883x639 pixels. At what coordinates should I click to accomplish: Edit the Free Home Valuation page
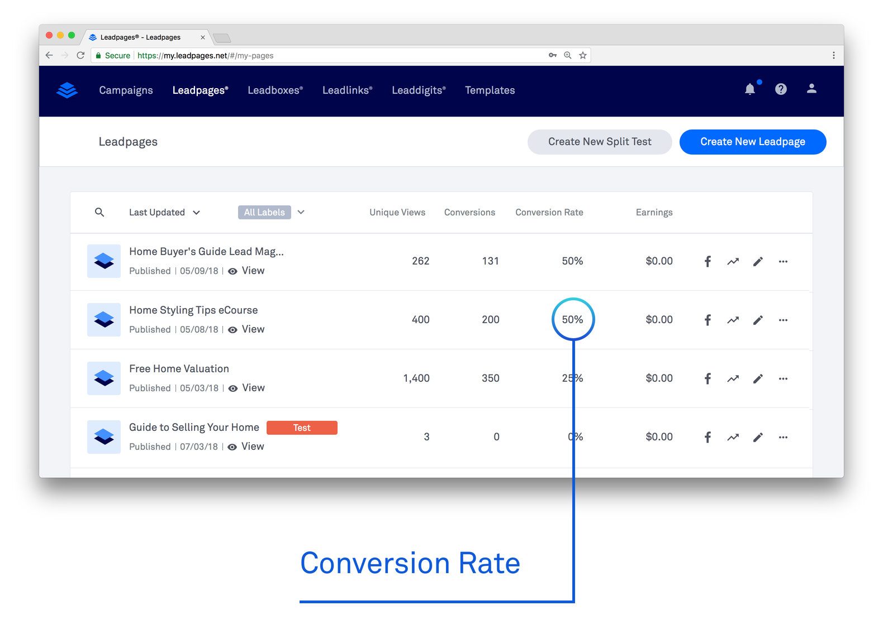click(x=758, y=378)
